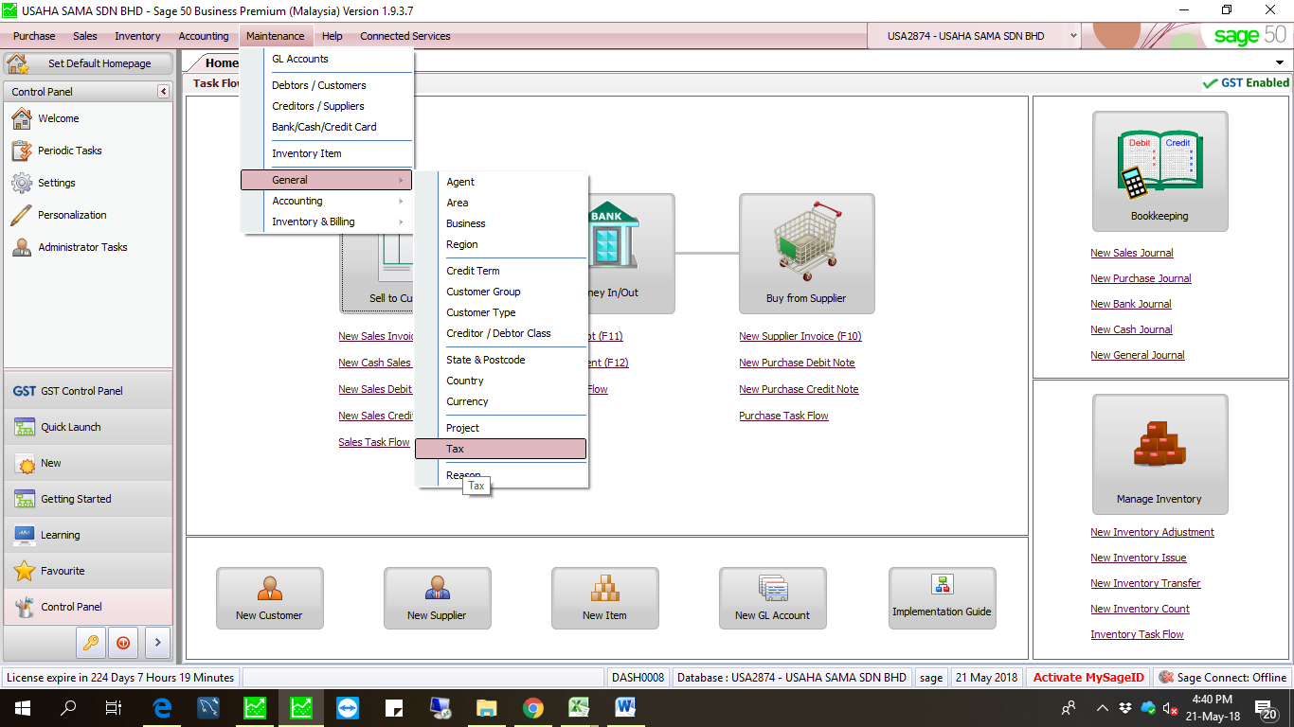1294x727 pixels.
Task: Click Sales Task Flow link
Action: 374,442
